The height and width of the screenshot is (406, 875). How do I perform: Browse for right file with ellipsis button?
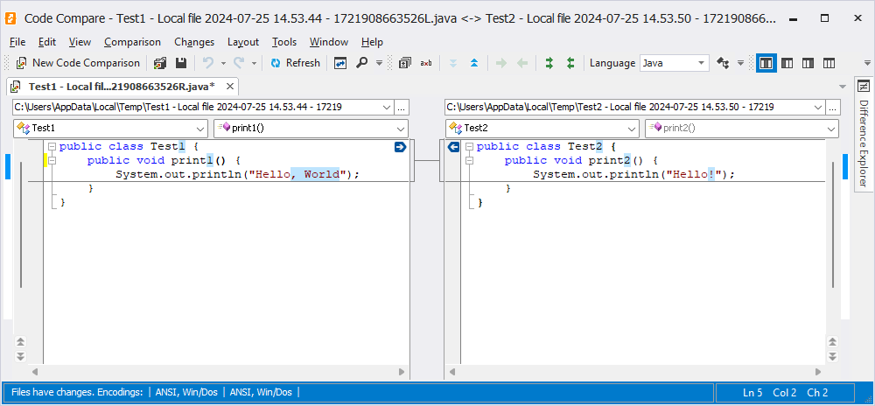(833, 107)
